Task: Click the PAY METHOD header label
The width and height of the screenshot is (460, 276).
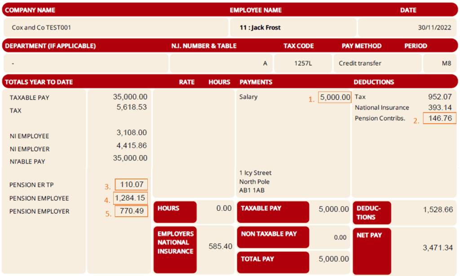Action: pos(362,46)
